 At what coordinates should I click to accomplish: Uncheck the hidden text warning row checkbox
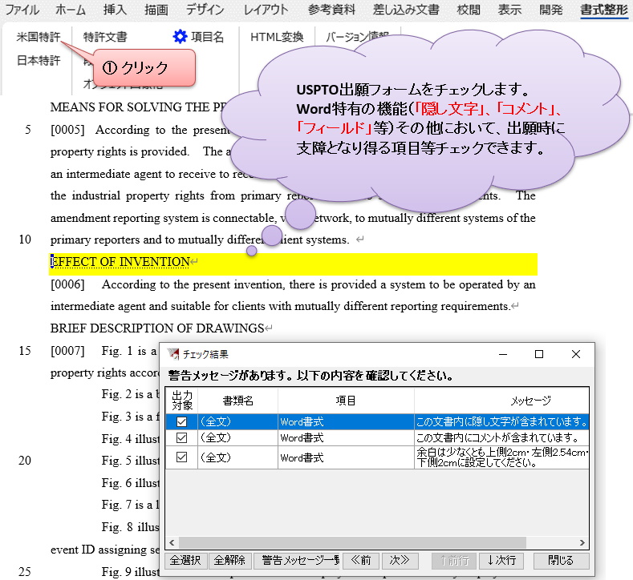(x=181, y=421)
